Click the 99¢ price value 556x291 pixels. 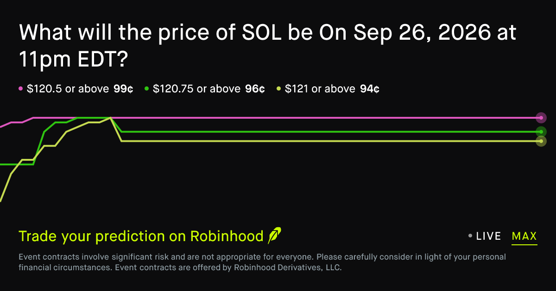click(x=124, y=89)
